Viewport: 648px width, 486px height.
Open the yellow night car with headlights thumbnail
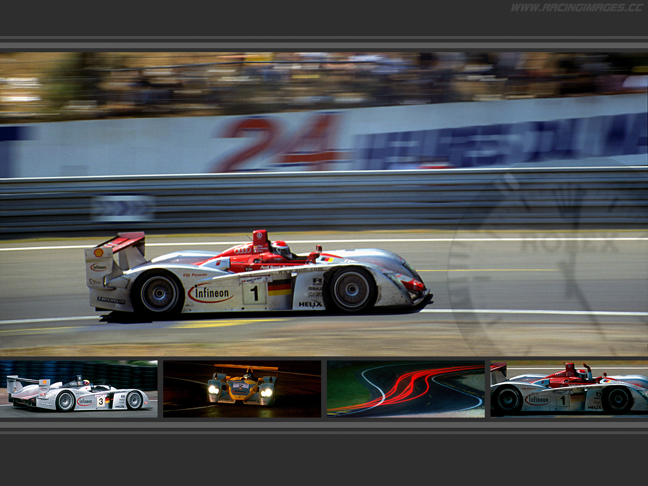pyautogui.click(x=242, y=389)
